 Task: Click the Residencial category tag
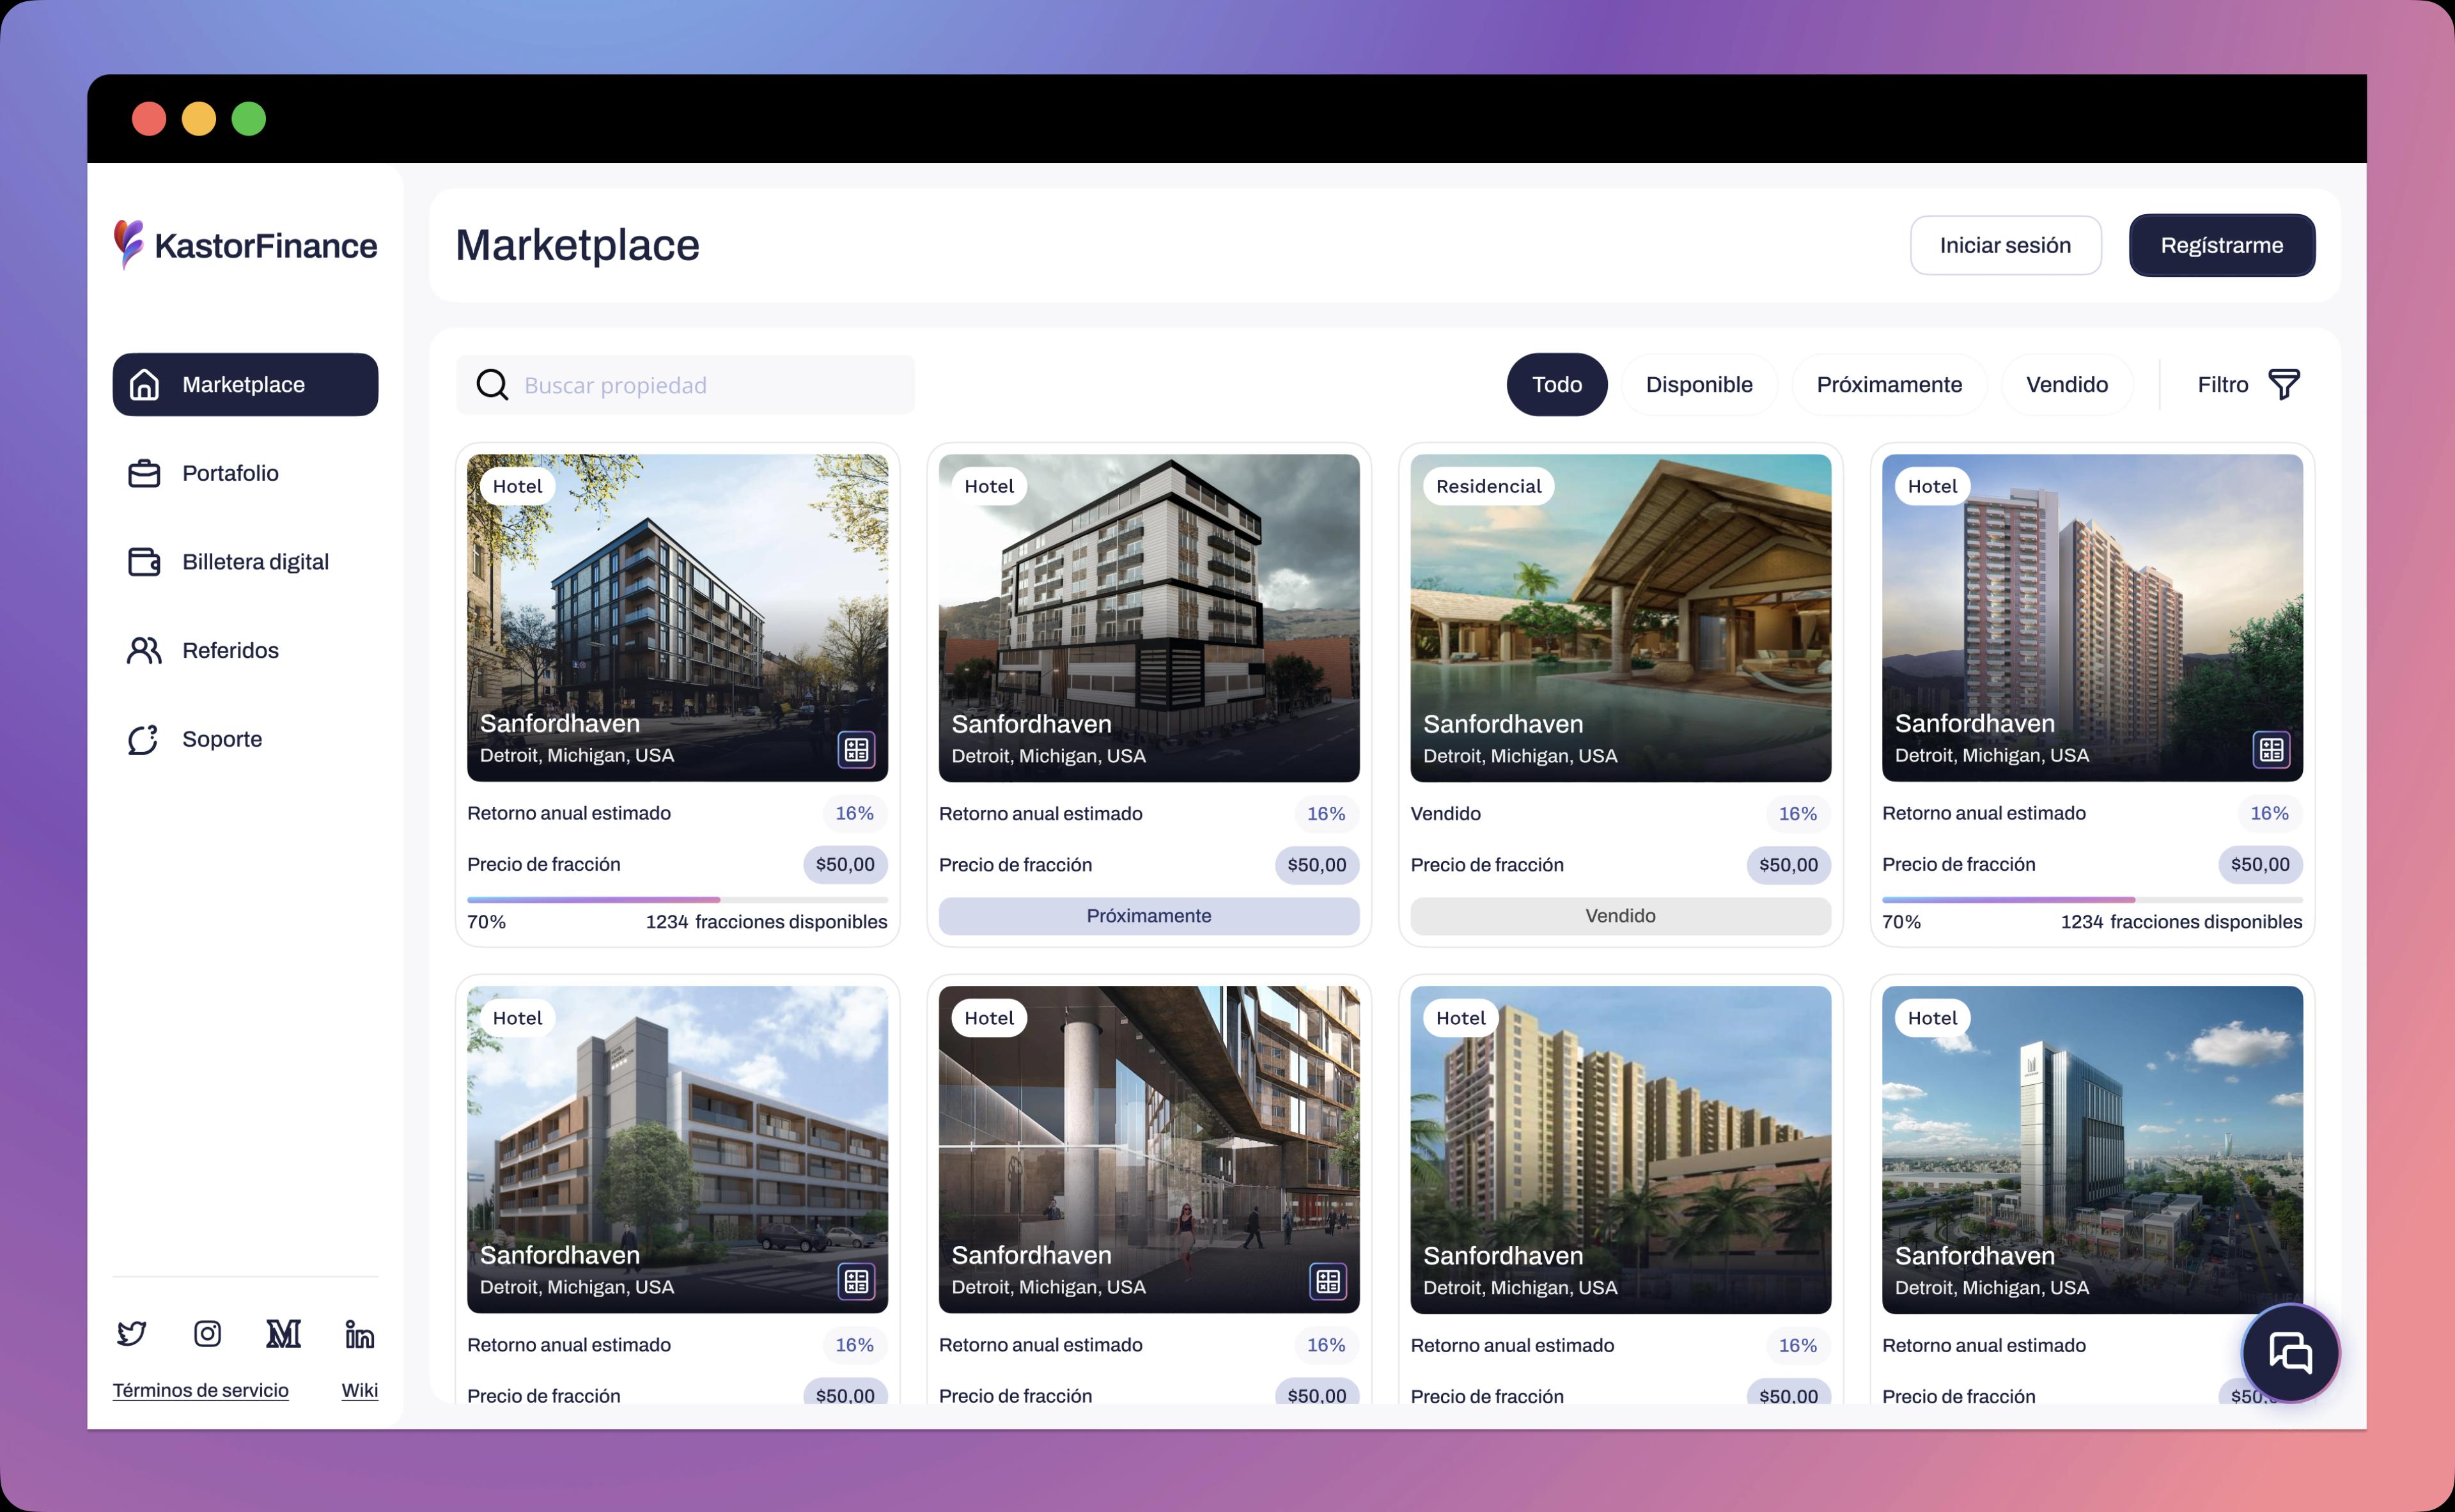1488,486
